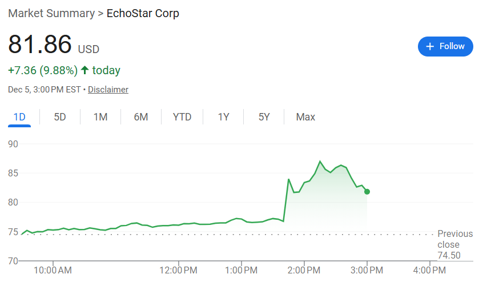
Task: Click the green current price dot on chart
Action: point(367,192)
